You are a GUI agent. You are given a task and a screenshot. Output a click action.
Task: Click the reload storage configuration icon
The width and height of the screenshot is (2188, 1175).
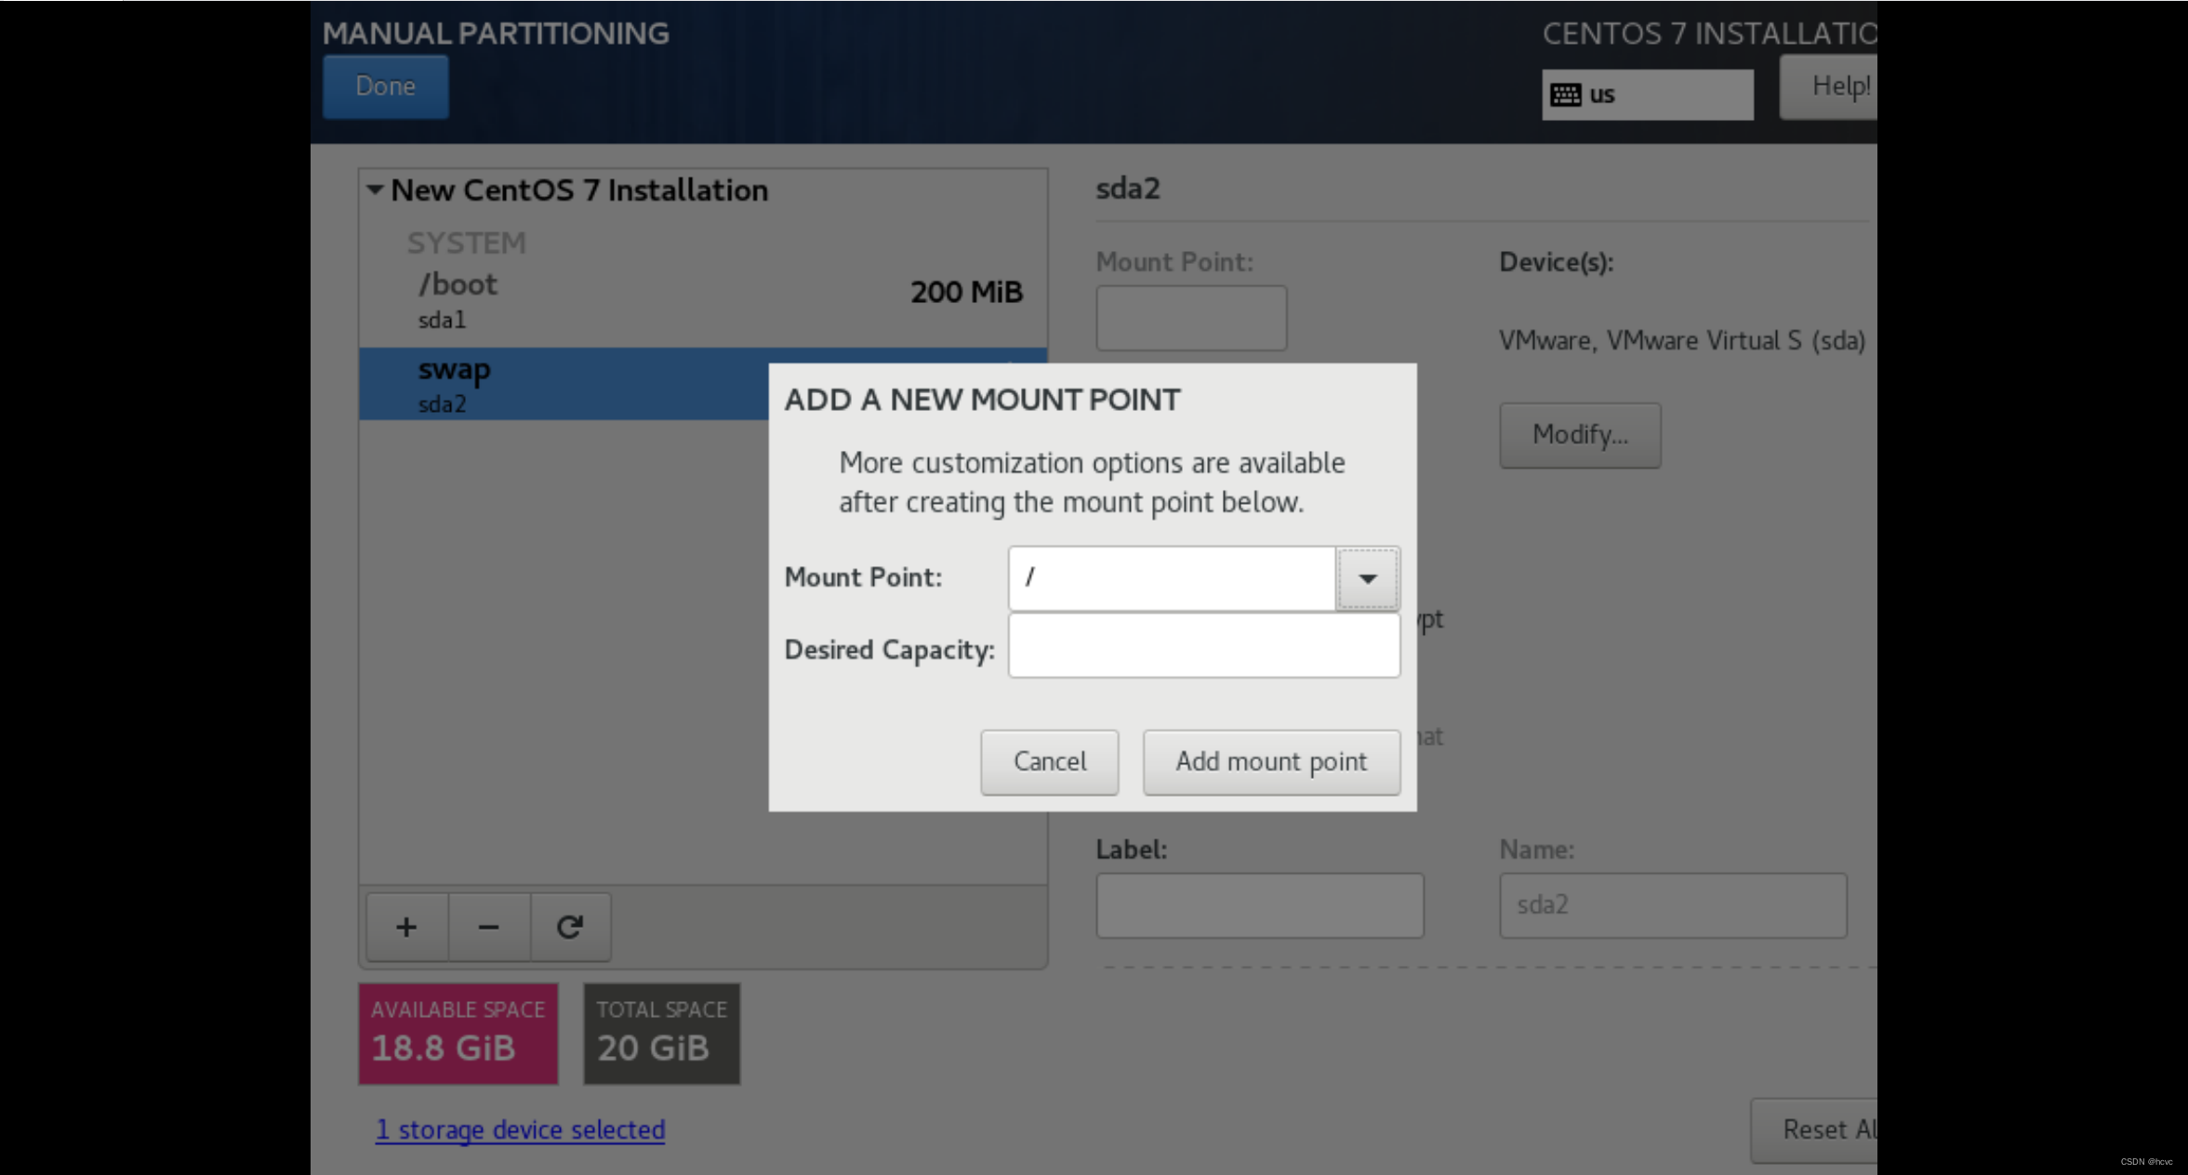570,927
